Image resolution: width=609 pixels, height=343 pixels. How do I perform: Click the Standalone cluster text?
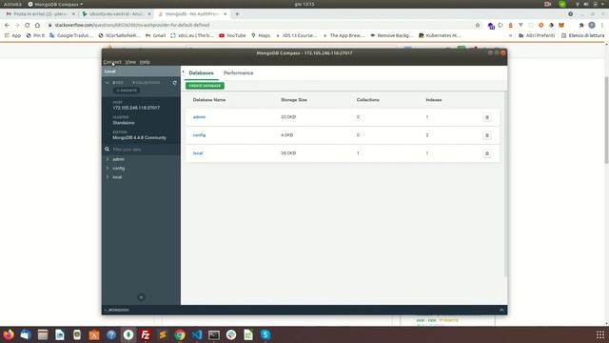click(124, 123)
